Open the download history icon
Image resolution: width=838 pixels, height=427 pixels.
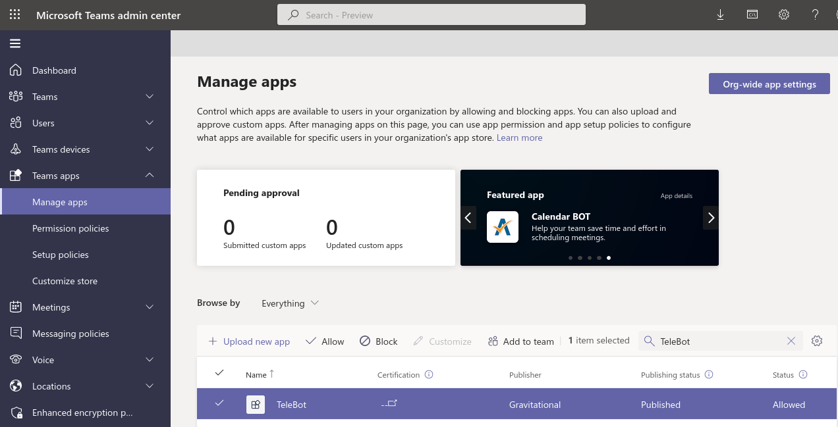(720, 14)
